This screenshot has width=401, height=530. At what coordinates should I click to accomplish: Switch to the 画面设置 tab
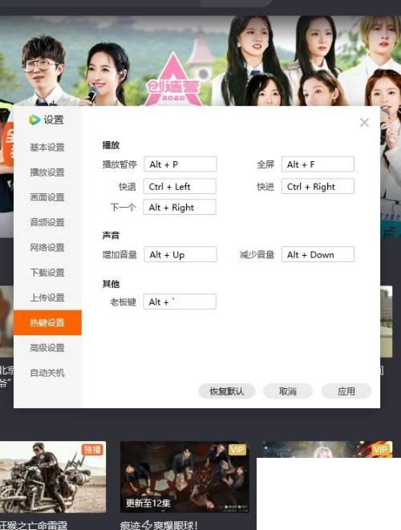[47, 197]
